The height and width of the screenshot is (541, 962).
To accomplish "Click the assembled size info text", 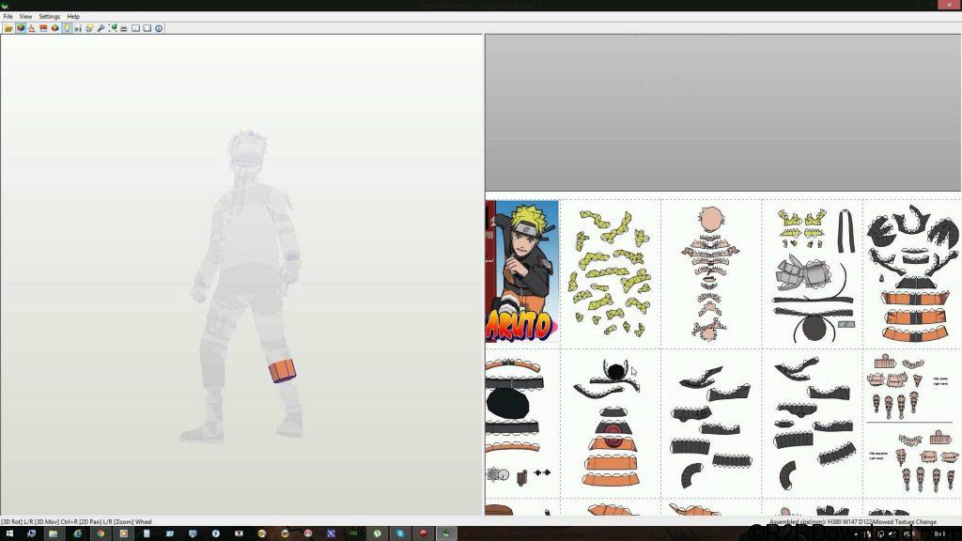I will click(x=820, y=520).
